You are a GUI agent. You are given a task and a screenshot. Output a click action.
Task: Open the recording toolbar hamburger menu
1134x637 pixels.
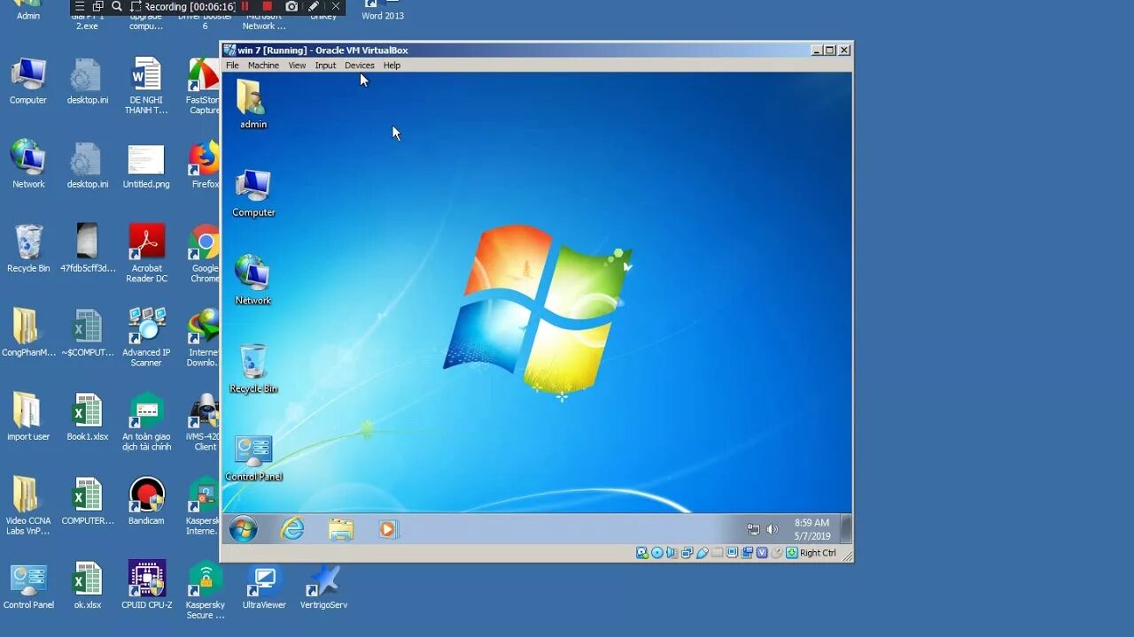point(80,6)
